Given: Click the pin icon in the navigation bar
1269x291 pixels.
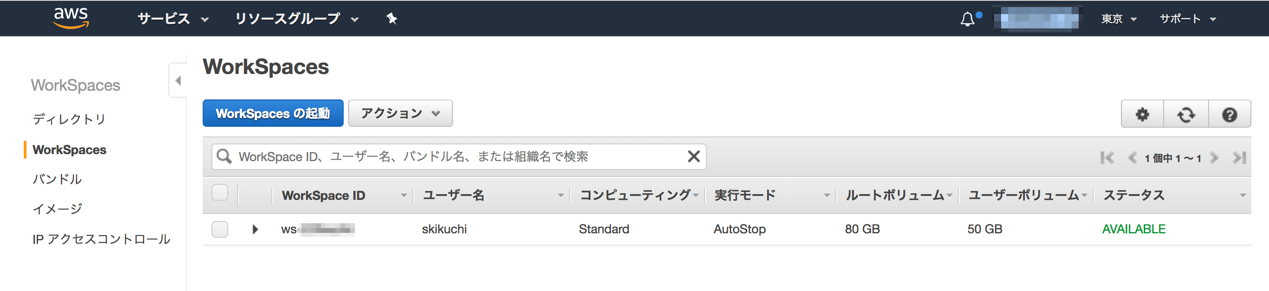Looking at the screenshot, I should 391,18.
